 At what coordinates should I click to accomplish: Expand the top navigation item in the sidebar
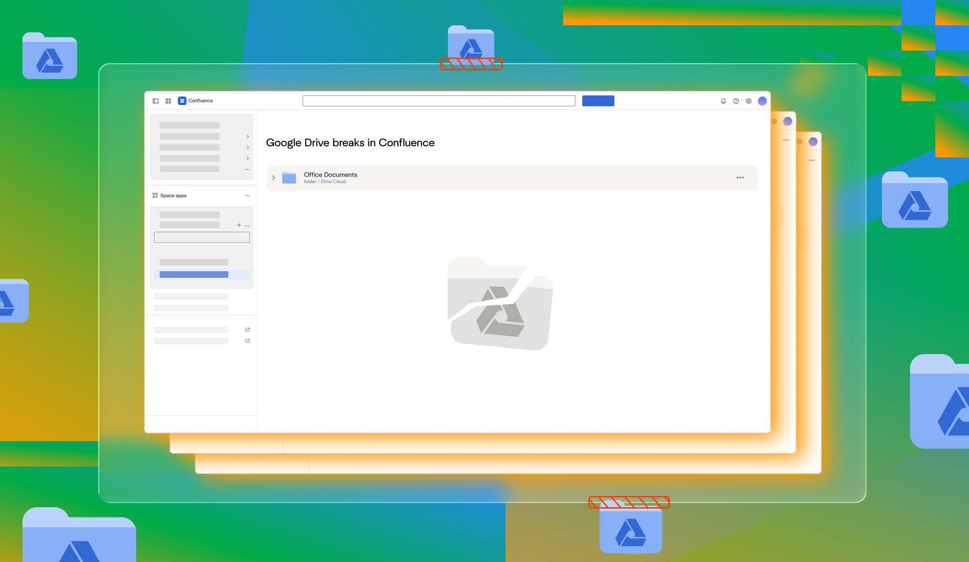pyautogui.click(x=248, y=136)
